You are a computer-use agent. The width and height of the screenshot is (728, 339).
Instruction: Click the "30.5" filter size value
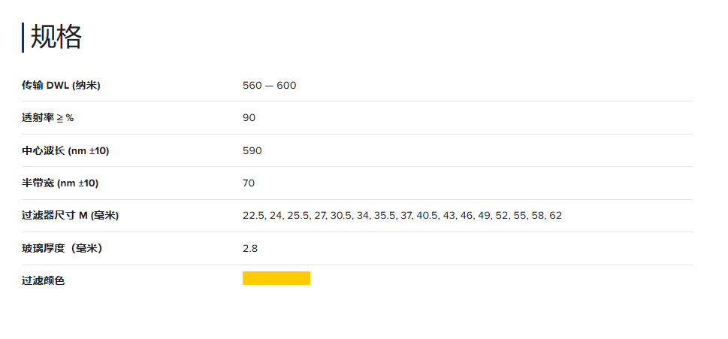tap(341, 216)
